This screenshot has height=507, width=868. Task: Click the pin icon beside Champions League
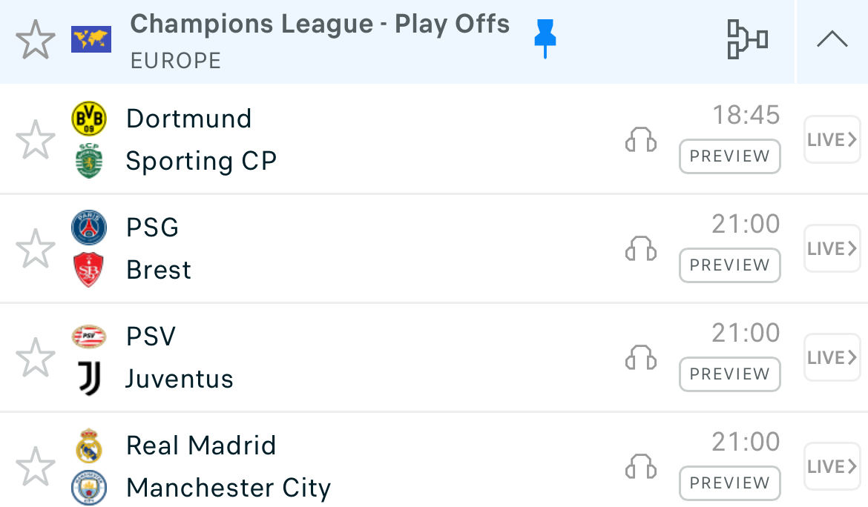[545, 38]
